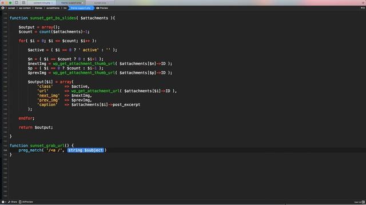Click the Share button in status bar
Image resolution: width=366 pixels, height=205 pixels.
[x=13, y=202]
